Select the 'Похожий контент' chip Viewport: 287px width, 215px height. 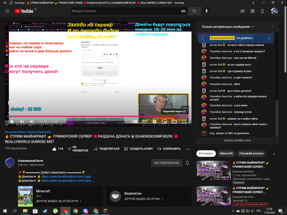pos(251,153)
